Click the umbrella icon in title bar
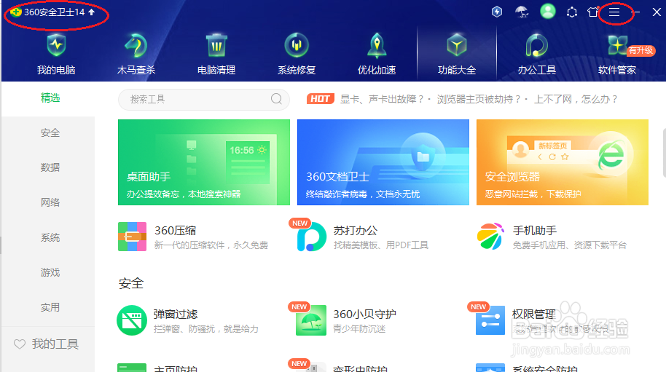The width and height of the screenshot is (666, 372). (522, 12)
